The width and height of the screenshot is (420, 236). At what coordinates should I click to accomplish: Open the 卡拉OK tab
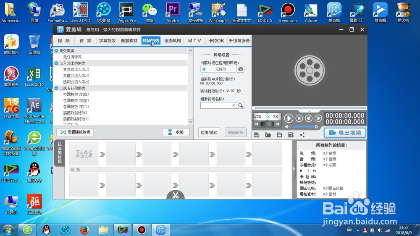216,41
